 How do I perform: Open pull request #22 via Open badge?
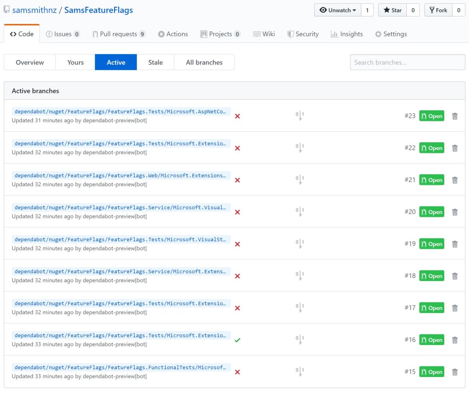(x=431, y=148)
